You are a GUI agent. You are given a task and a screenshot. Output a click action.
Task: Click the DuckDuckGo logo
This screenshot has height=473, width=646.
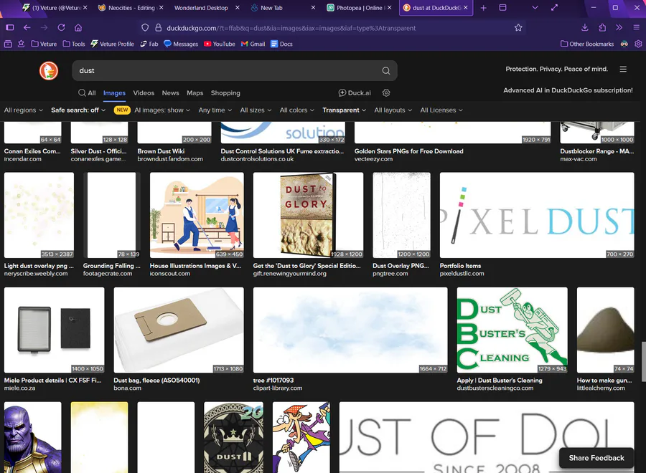point(49,71)
